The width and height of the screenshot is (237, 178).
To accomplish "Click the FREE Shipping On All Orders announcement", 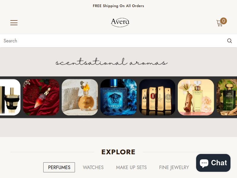I will (118, 6).
